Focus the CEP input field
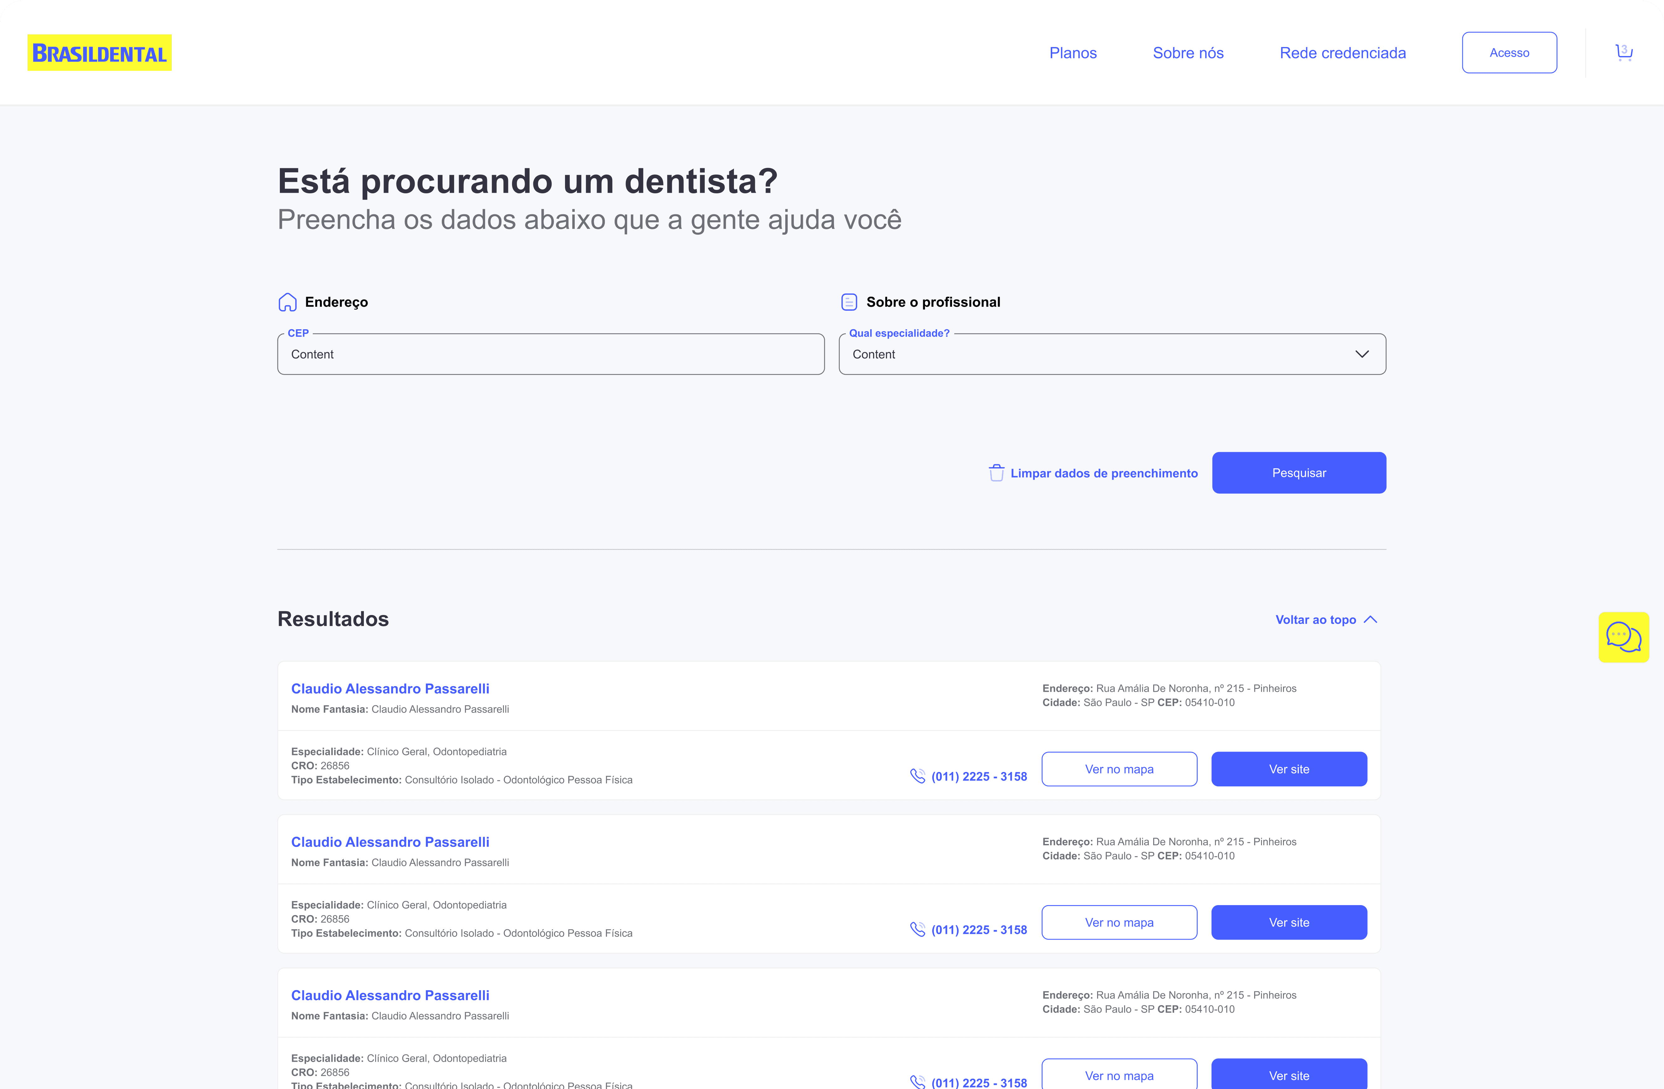1664x1089 pixels. 550,354
